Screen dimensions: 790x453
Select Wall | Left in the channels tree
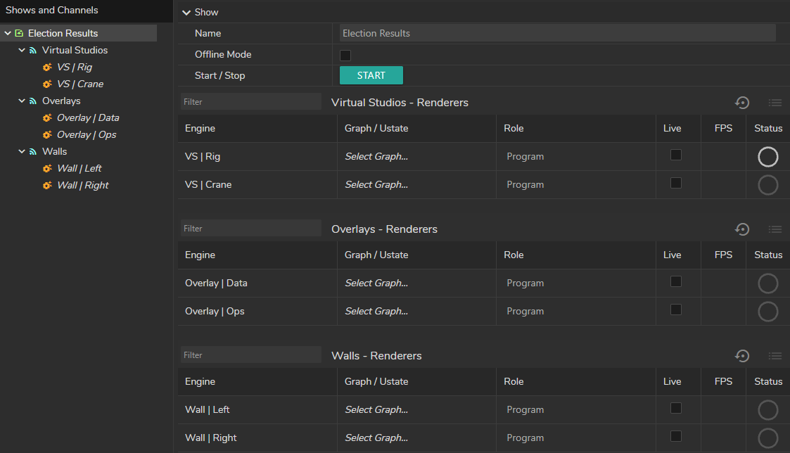[x=79, y=169]
